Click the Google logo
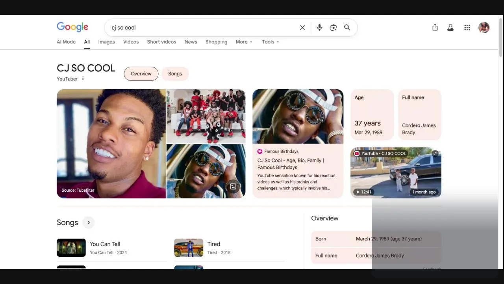The height and width of the screenshot is (284, 504). click(x=72, y=27)
